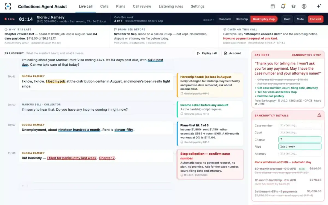The image size is (328, 205).
Task: Select the struck-through 60-month workout plan
Action: pyautogui.click(x=288, y=170)
